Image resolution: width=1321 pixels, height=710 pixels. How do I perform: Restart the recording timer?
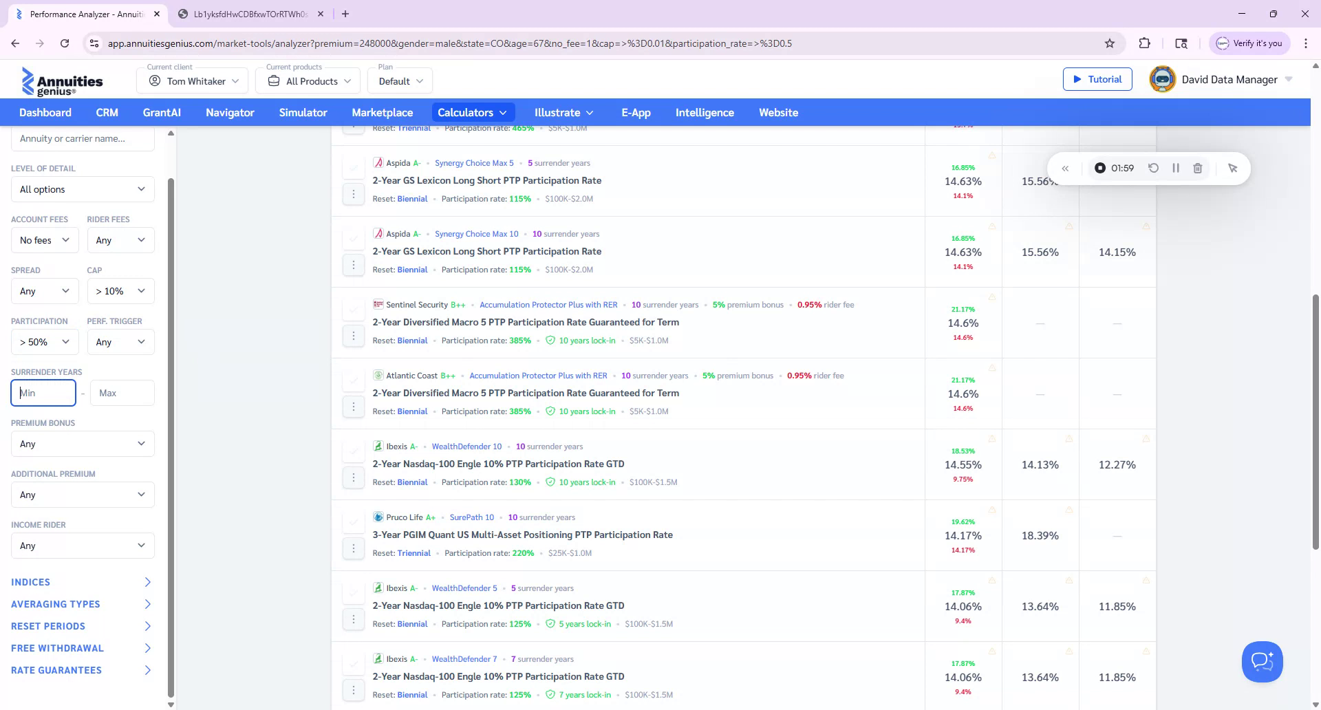[1154, 168]
